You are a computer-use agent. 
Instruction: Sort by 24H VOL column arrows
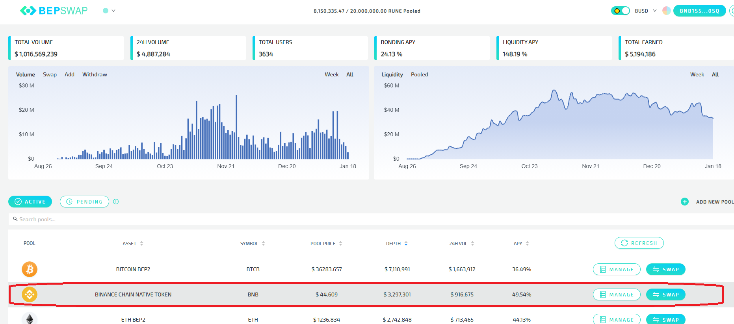[x=473, y=243]
